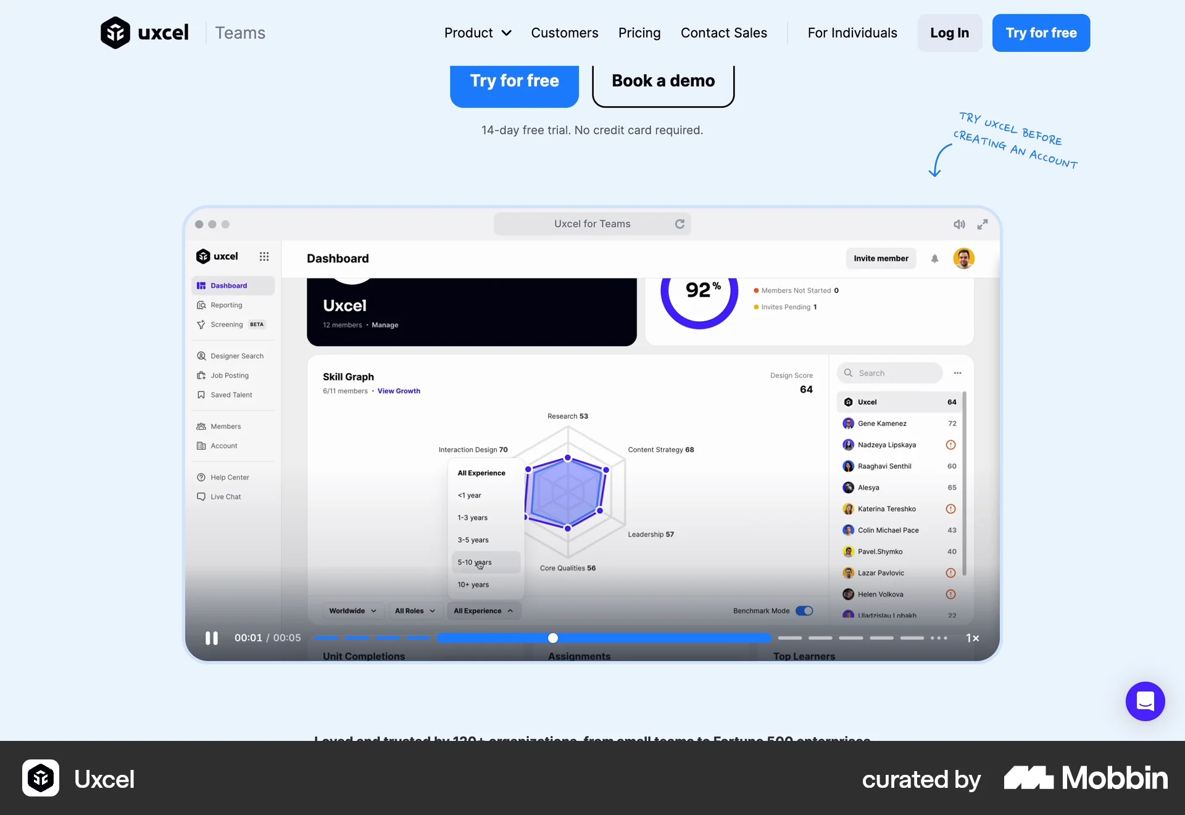
Task: Open the Worldwide filter dropdown
Action: tap(352, 611)
